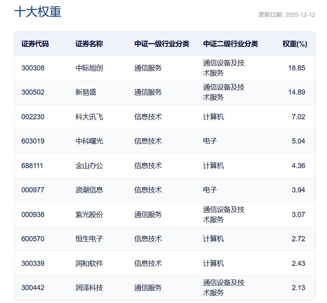Click 信息技术 in the 中科曙光 row

pos(148,141)
